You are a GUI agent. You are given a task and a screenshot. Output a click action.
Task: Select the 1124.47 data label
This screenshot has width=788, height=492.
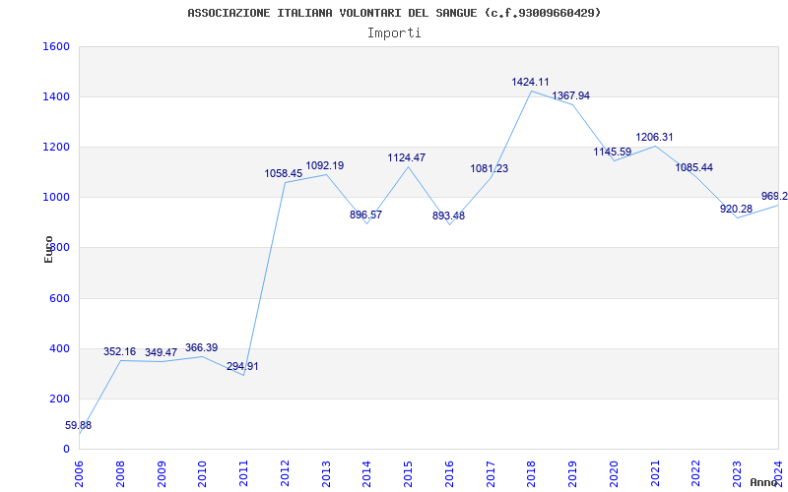[x=407, y=157]
